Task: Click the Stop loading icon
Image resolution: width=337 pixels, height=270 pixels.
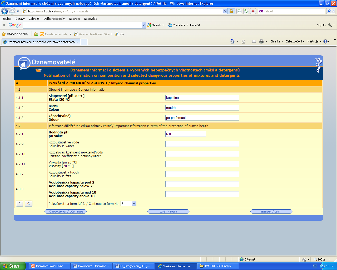Action: [253, 11]
